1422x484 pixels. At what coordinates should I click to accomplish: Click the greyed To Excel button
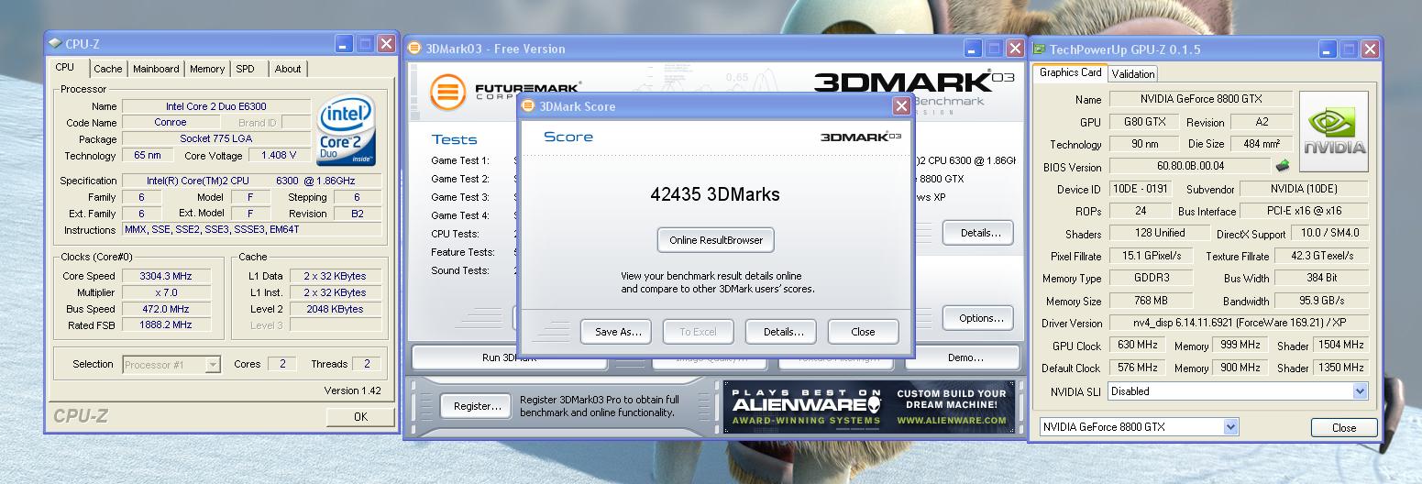pyautogui.click(x=698, y=332)
